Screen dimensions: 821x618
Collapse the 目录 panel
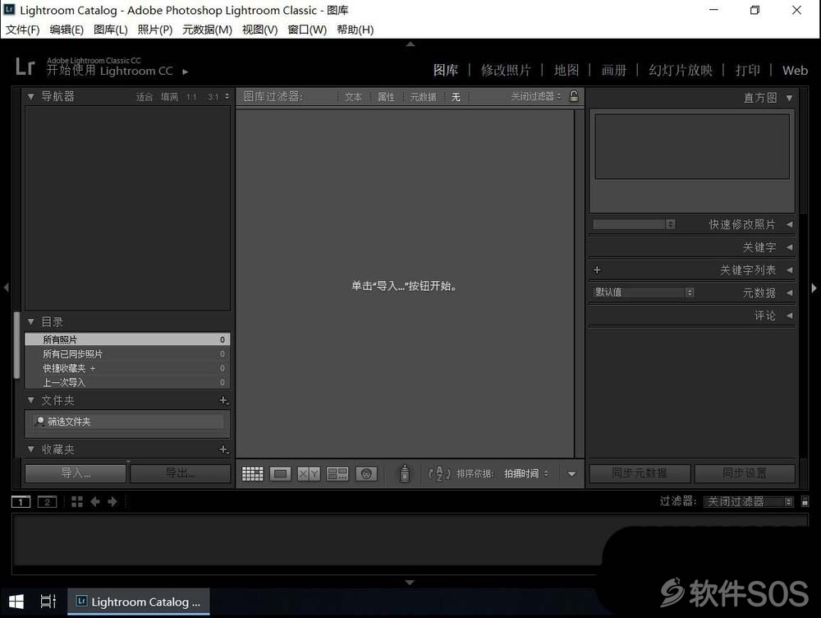(31, 322)
